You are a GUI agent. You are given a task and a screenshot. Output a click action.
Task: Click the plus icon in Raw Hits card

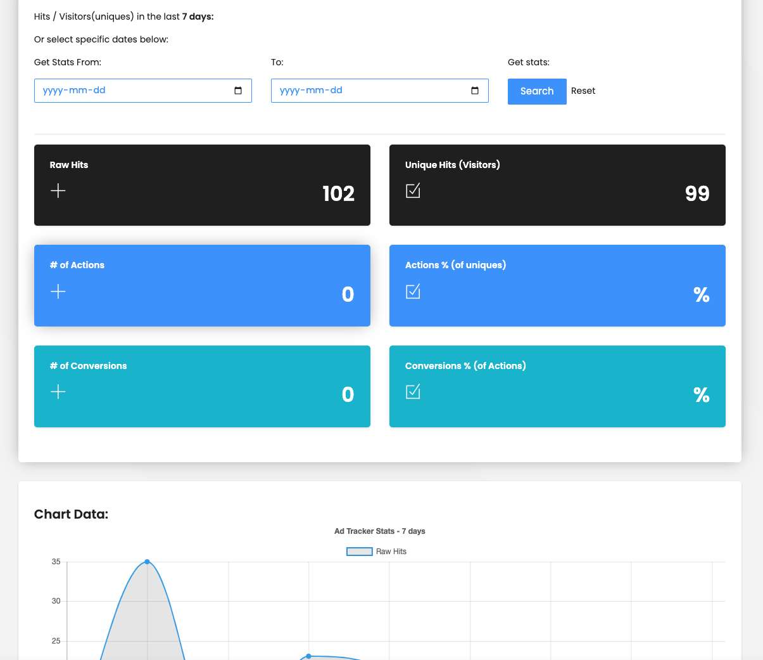point(58,191)
